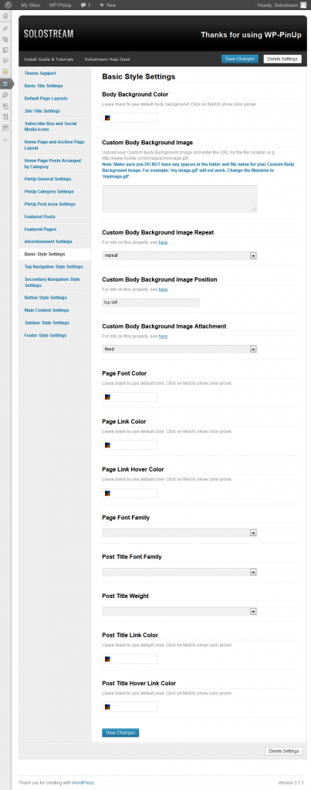Expand the Page Font Family dropdown

180,532
